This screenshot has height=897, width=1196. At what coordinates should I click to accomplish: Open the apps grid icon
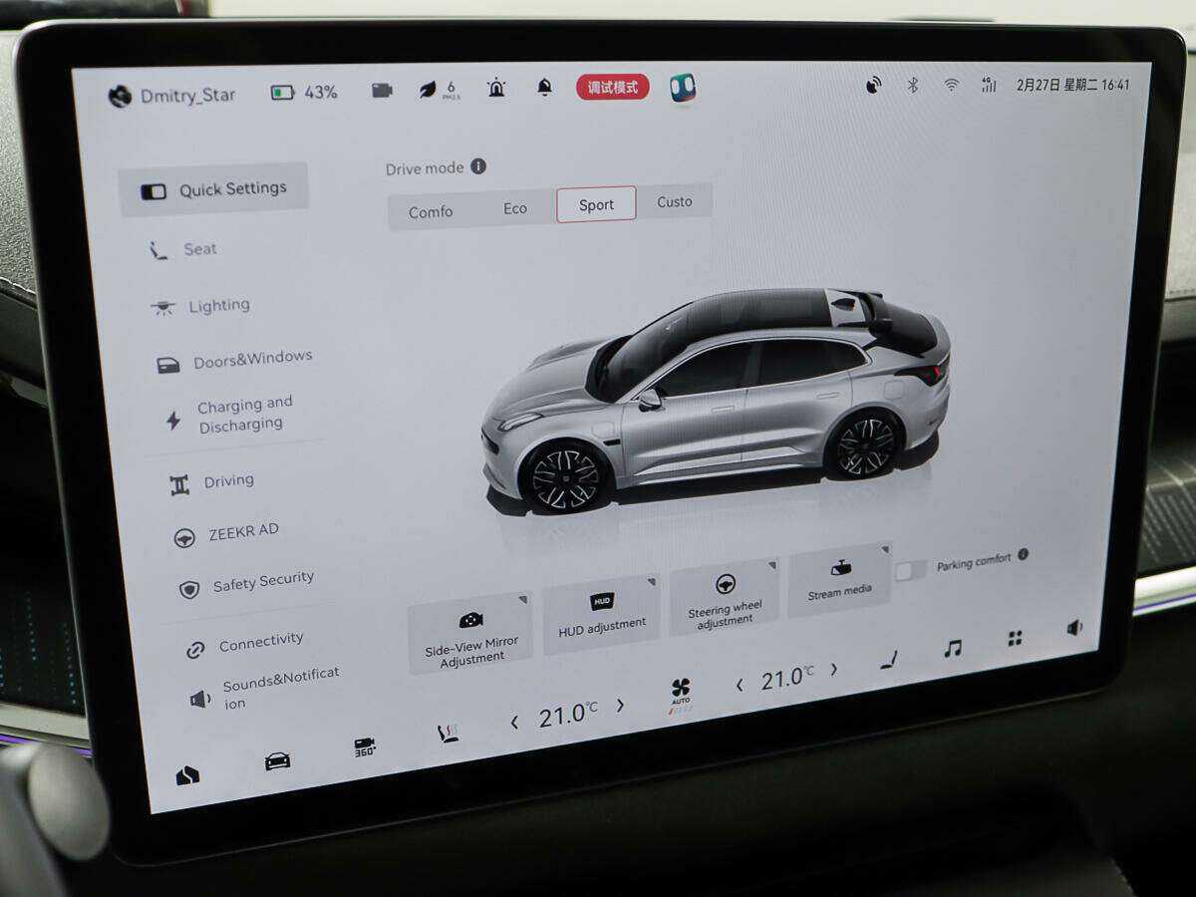[1015, 638]
